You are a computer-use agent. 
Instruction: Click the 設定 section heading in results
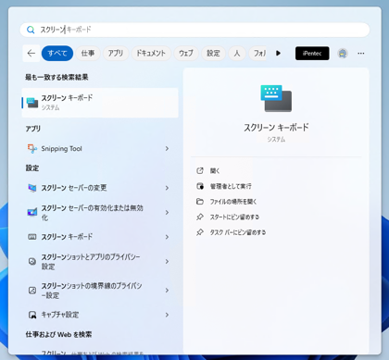(32, 168)
